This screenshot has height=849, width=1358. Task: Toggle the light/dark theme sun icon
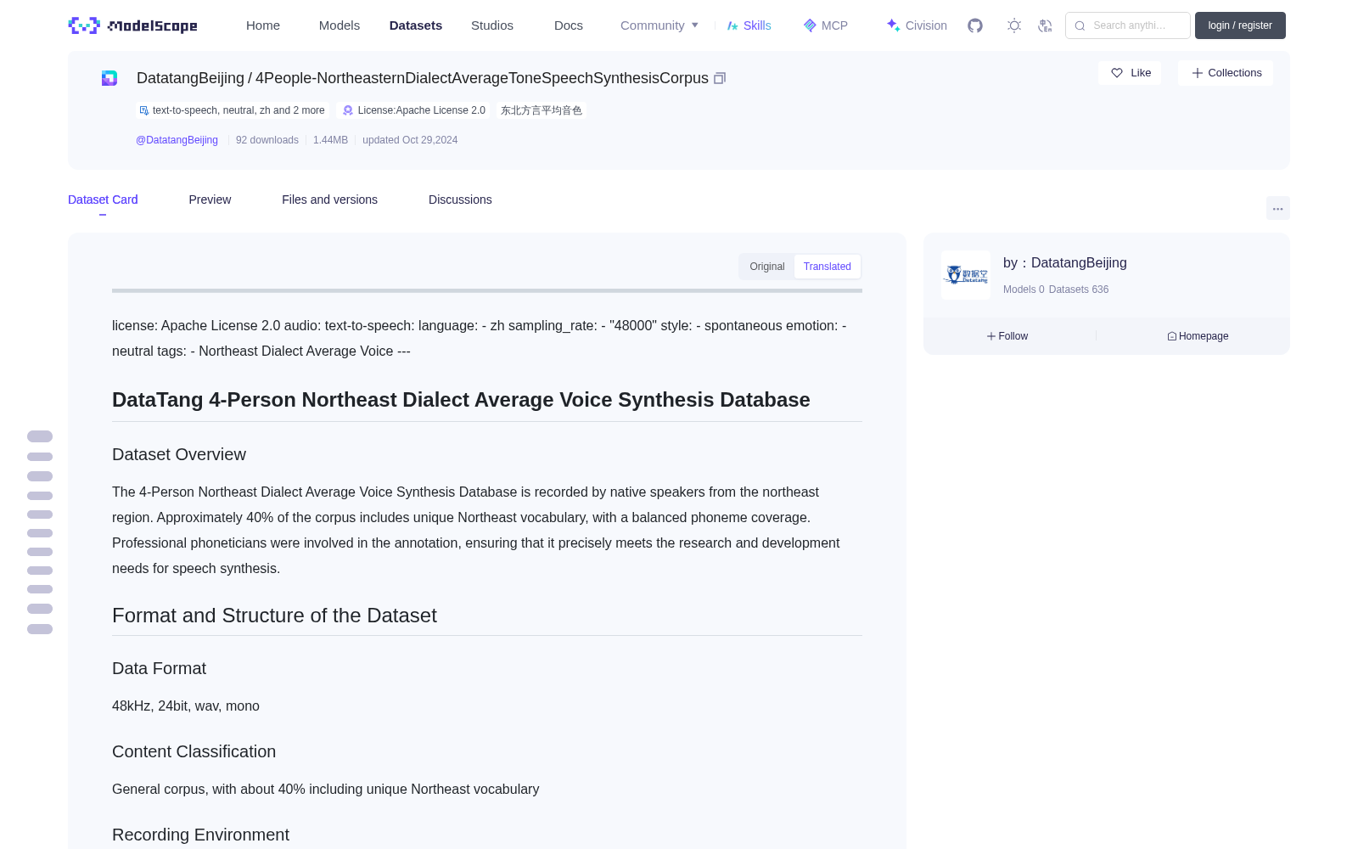click(x=1014, y=25)
